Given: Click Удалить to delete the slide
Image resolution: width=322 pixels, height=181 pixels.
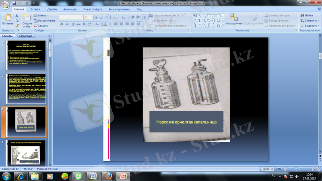Looking at the screenshot, I should coord(41,25).
